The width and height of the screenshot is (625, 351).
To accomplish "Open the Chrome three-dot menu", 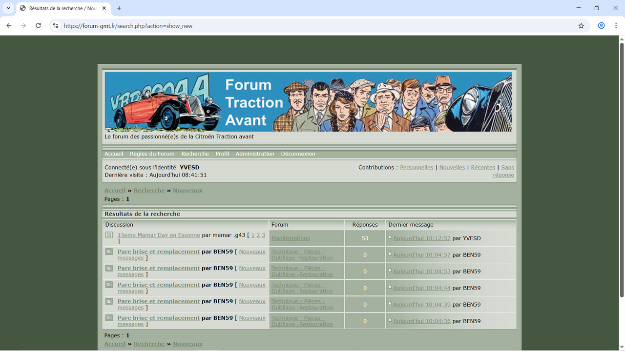I will (616, 26).
